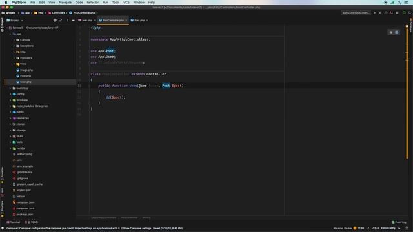413x232 pixels.
Task: Expand the bootstrap folder
Action: pos(10,88)
